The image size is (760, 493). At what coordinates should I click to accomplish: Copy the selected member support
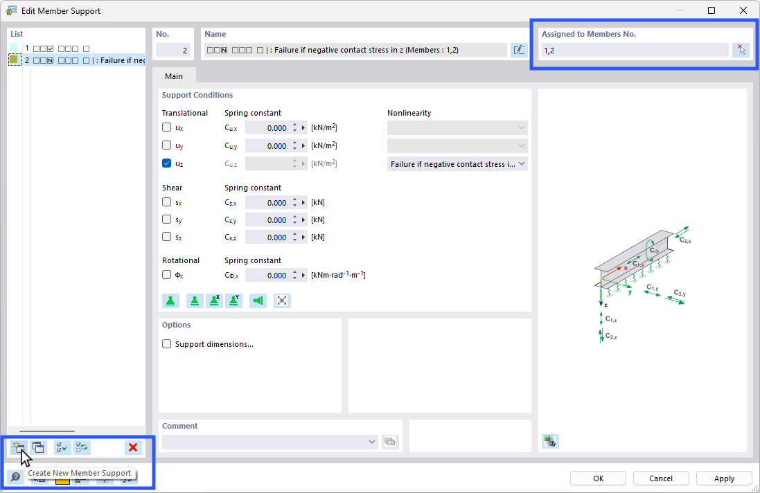(x=39, y=447)
